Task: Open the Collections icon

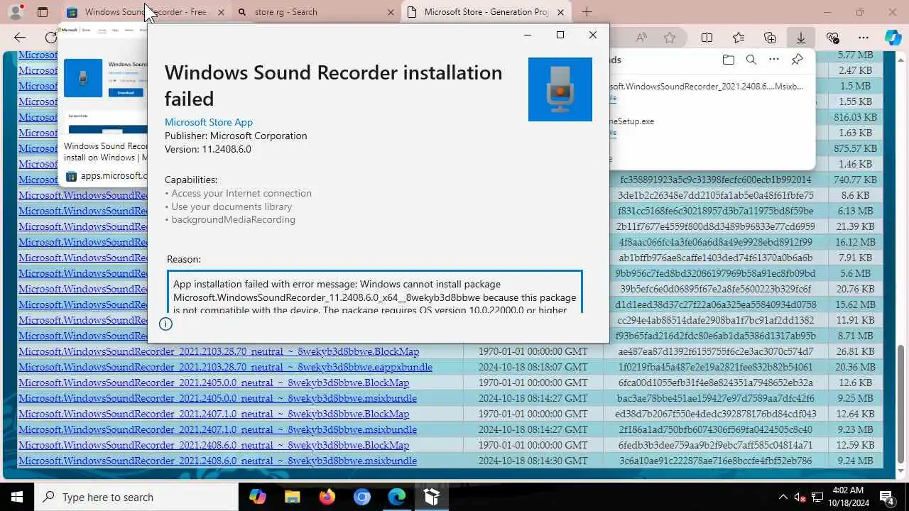Action: pyautogui.click(x=770, y=38)
